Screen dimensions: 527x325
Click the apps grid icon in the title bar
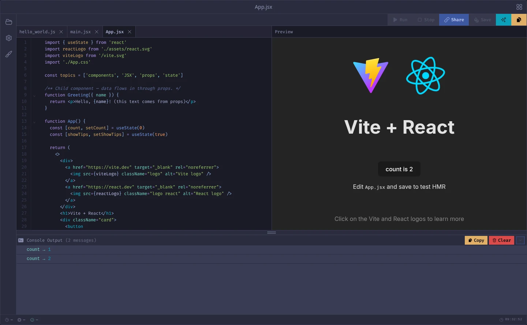coord(519,7)
